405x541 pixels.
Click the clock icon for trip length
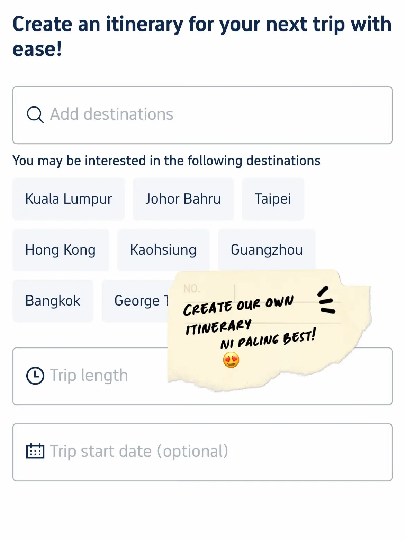point(35,376)
